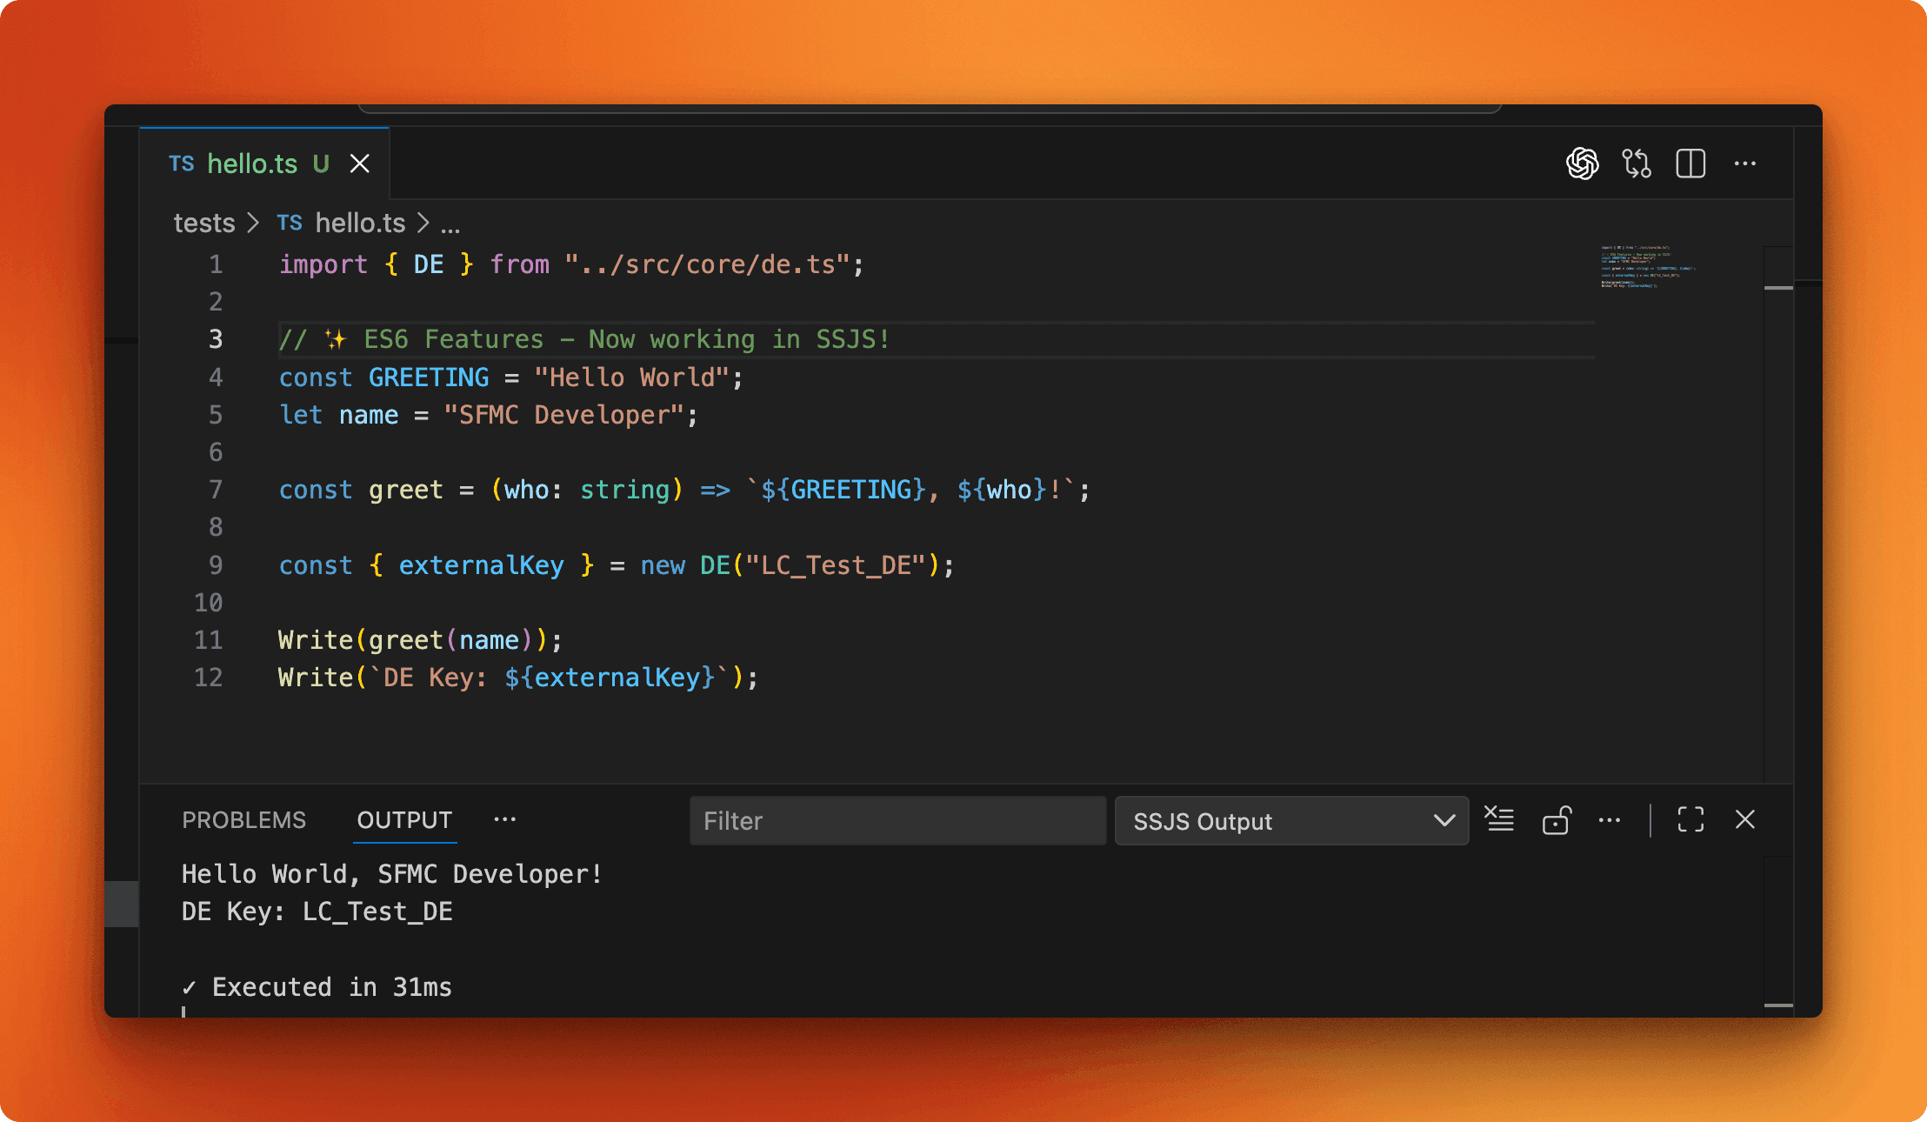Open the tests breadcrumb dropdown
The width and height of the screenshot is (1927, 1122).
(x=204, y=223)
